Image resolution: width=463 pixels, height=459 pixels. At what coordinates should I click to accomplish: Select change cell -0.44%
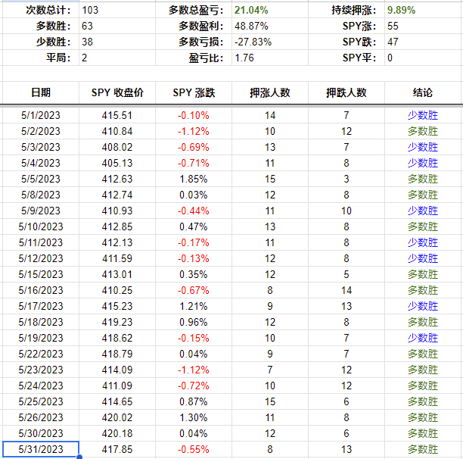point(194,211)
